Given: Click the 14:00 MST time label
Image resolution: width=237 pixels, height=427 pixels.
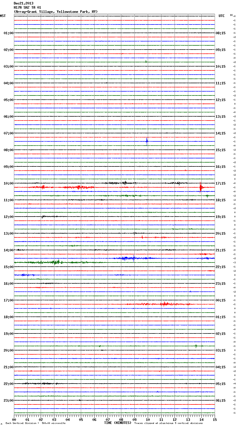Looking at the screenshot, I should tap(9, 250).
